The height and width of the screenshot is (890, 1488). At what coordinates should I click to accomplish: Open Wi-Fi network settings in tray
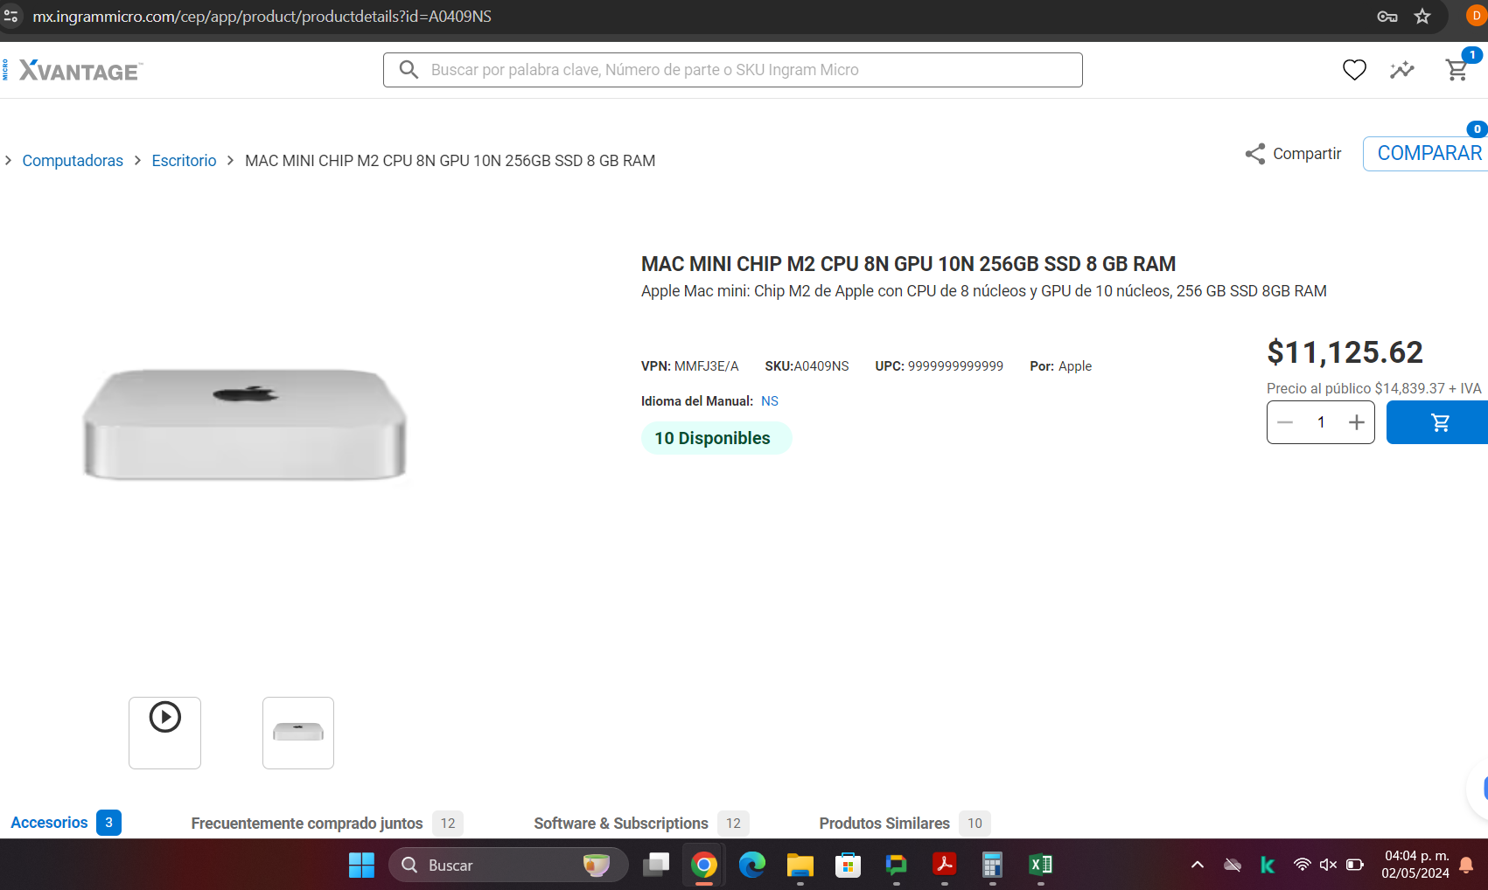[x=1303, y=865]
